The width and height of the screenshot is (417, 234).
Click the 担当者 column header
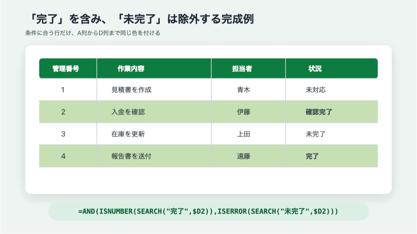click(248, 68)
